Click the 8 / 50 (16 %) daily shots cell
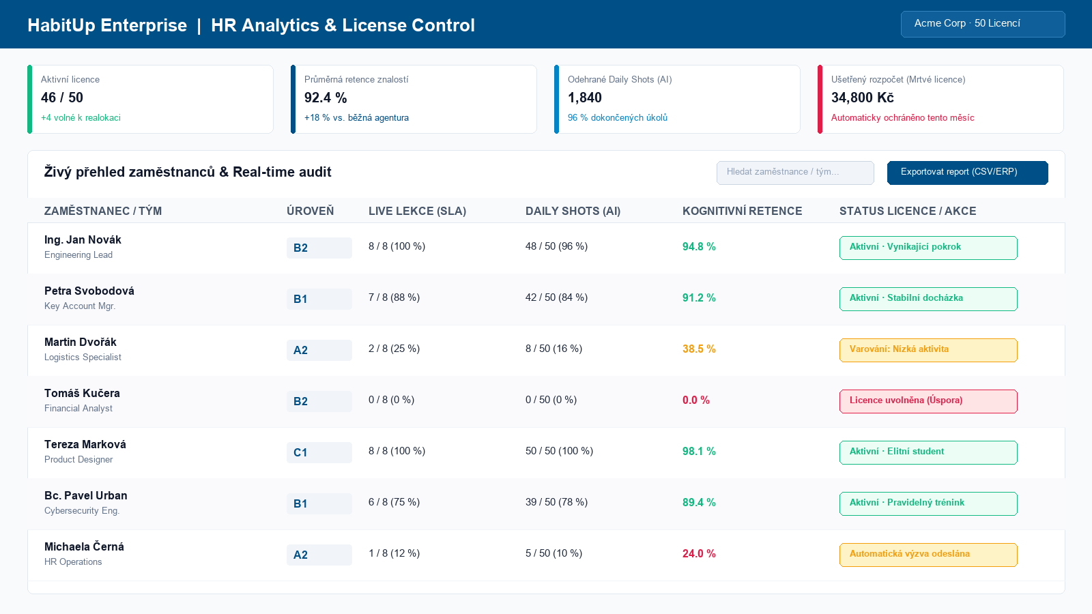 [554, 349]
